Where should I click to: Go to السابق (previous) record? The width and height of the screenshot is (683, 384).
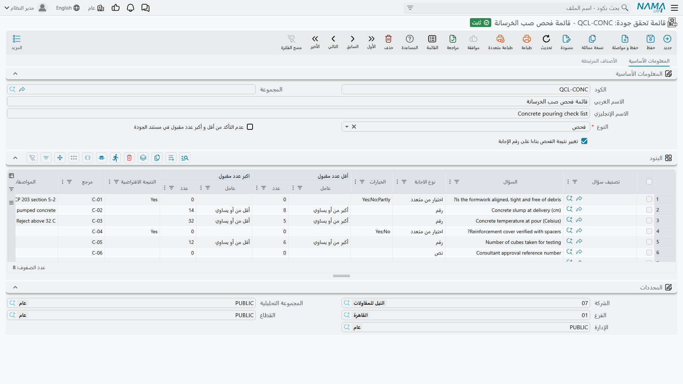click(353, 39)
